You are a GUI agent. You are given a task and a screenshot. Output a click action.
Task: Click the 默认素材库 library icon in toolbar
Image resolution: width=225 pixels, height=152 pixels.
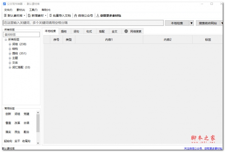[x=5, y=15]
